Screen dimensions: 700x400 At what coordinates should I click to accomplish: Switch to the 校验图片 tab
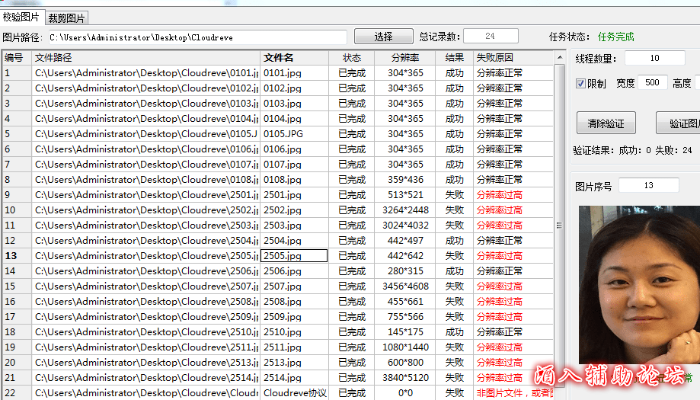(21, 17)
